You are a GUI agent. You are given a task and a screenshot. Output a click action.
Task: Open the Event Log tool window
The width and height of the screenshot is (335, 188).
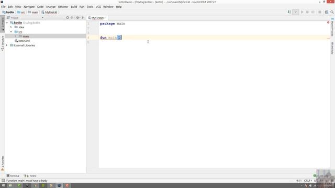(321, 176)
